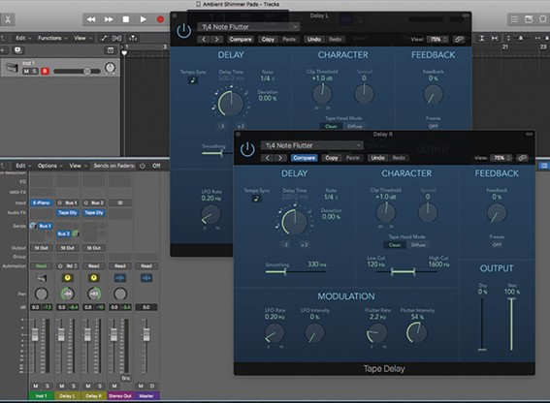Click the Flex icon in Tracks toolbar
This screenshot has width=550, height=403.
[x=117, y=38]
